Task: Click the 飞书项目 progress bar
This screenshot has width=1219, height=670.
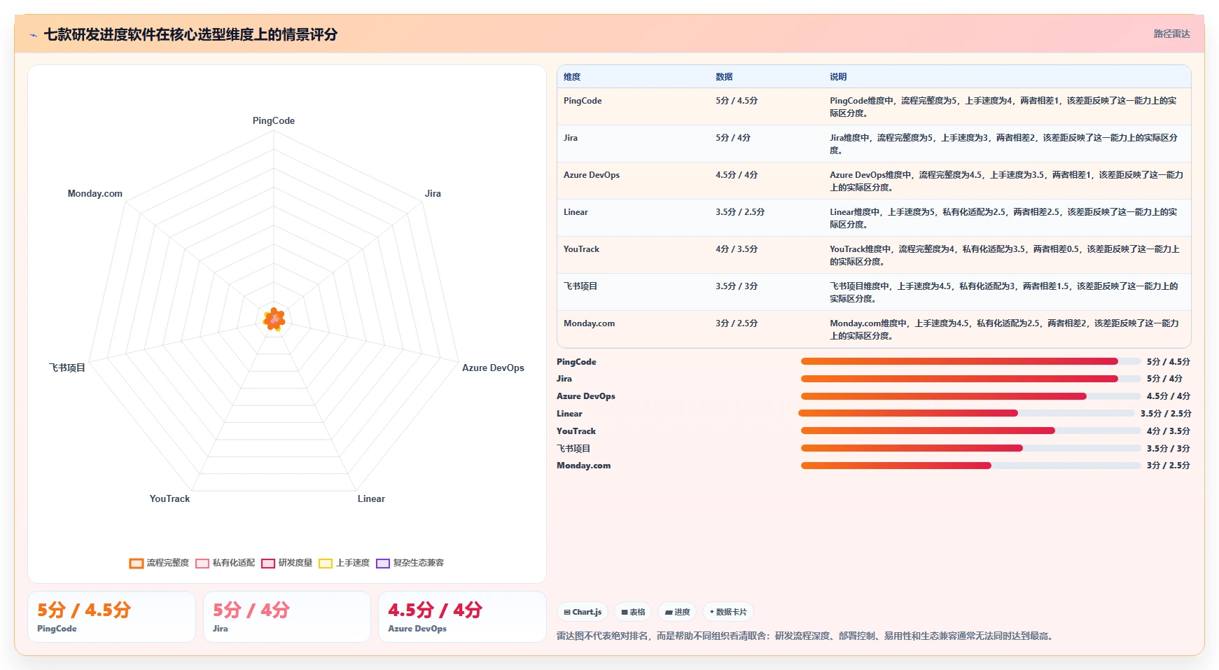Action: coord(970,448)
